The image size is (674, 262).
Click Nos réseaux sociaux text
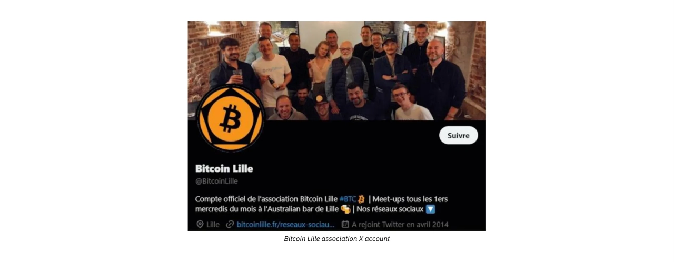point(390,209)
